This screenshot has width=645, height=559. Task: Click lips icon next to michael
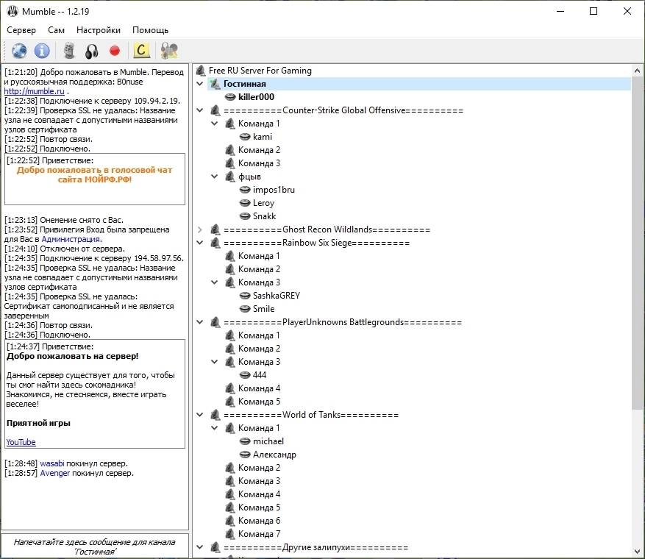point(245,441)
